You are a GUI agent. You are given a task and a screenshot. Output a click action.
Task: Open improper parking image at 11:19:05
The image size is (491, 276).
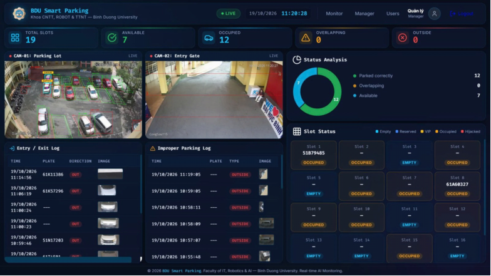tap(263, 174)
